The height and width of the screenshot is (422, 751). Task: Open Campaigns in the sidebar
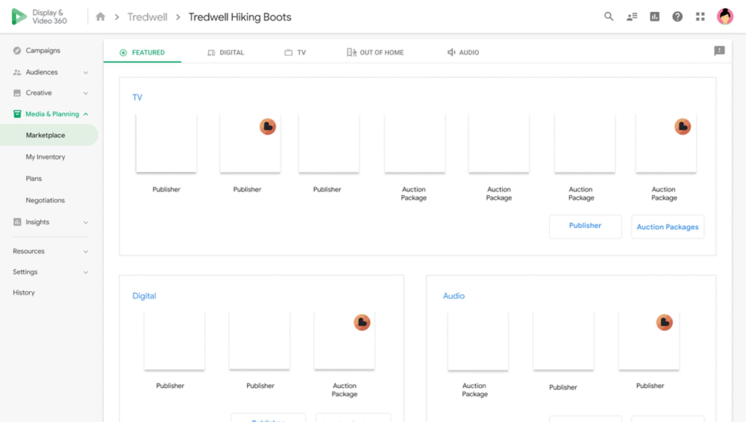pyautogui.click(x=43, y=50)
